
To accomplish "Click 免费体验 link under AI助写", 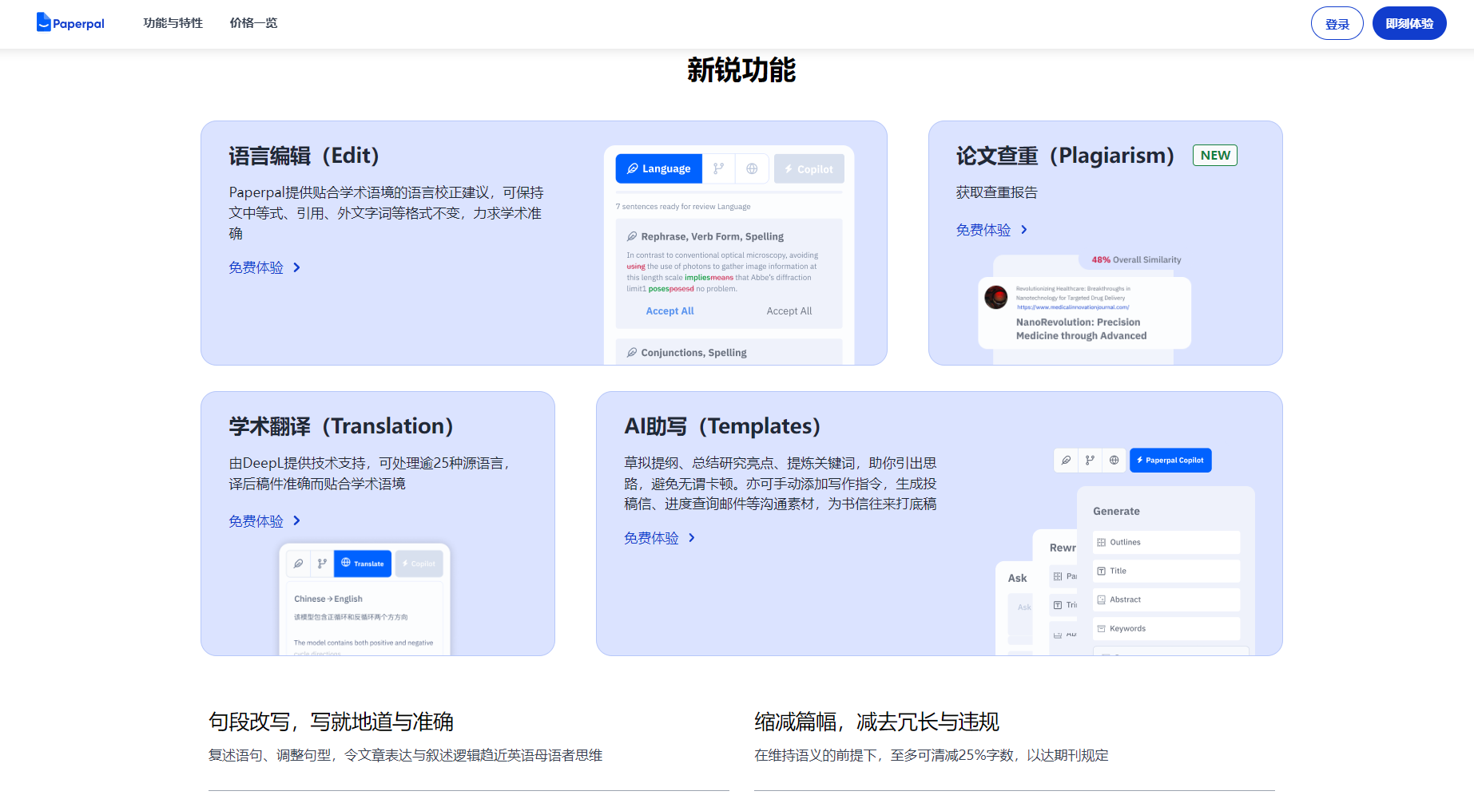I will (651, 538).
